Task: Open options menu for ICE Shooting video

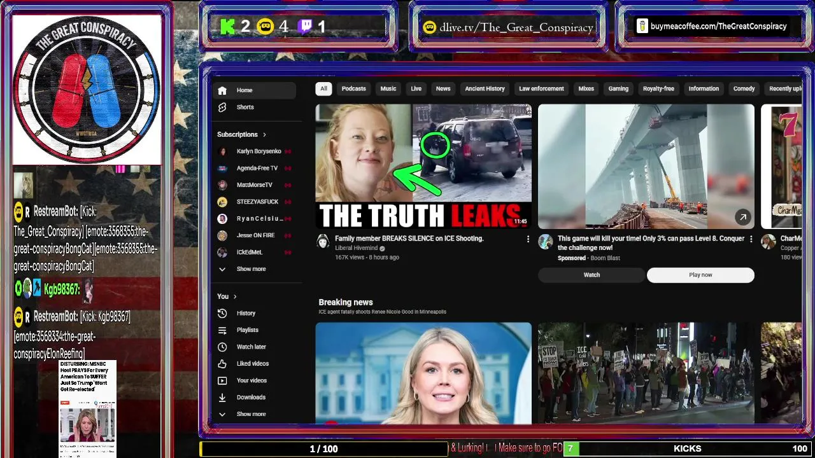Action: click(528, 239)
